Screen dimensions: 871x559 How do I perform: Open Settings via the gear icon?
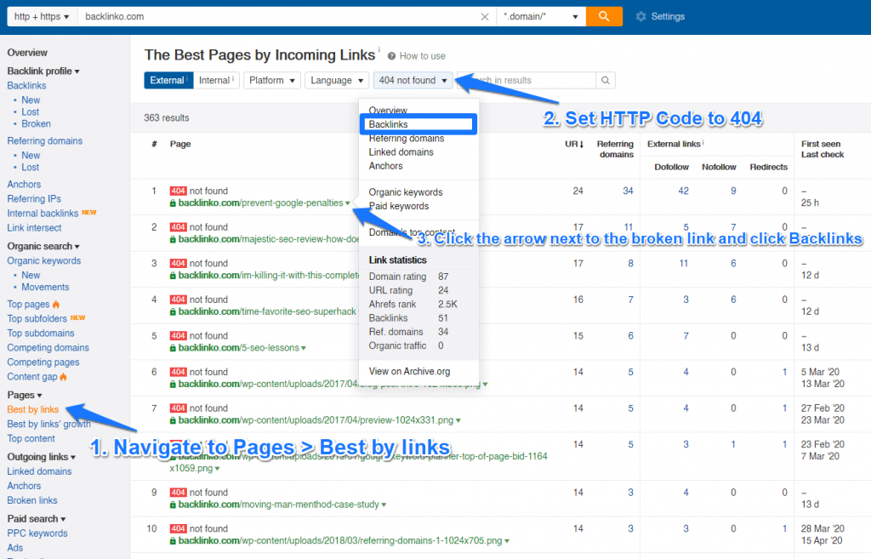click(x=641, y=17)
